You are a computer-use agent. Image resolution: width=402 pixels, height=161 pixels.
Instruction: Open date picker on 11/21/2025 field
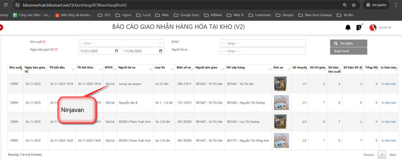117,51
